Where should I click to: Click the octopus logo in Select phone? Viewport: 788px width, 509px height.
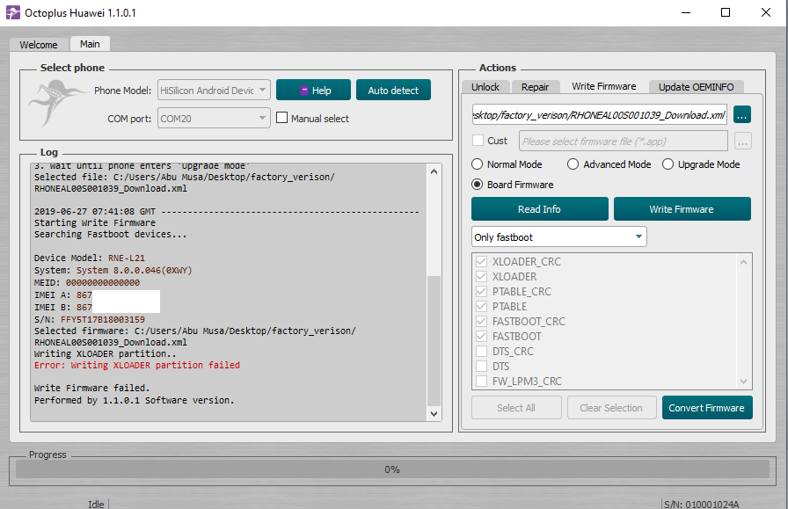(59, 103)
